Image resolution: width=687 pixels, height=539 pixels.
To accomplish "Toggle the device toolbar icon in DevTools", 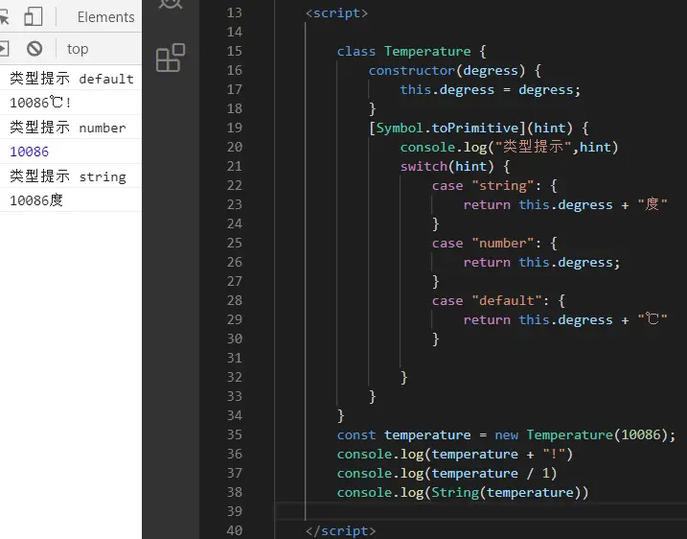I will 34,16.
